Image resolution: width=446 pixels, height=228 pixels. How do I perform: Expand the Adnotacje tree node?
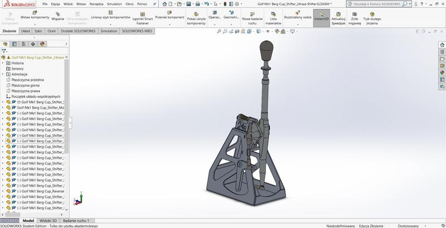[3, 74]
